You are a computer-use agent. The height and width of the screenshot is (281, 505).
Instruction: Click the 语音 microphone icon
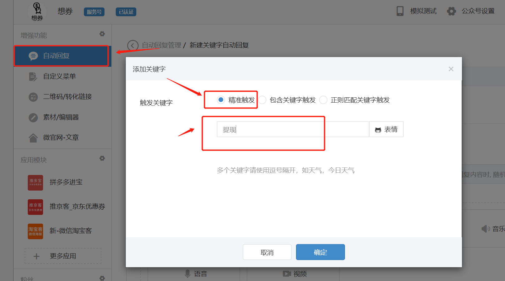187,274
